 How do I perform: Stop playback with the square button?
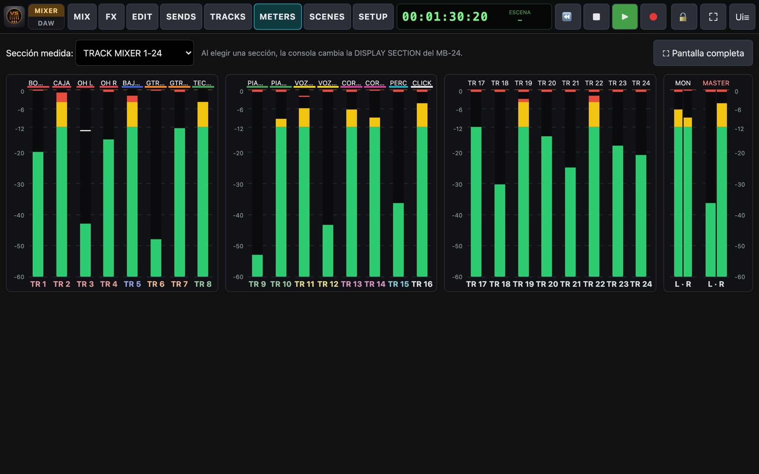click(x=596, y=17)
